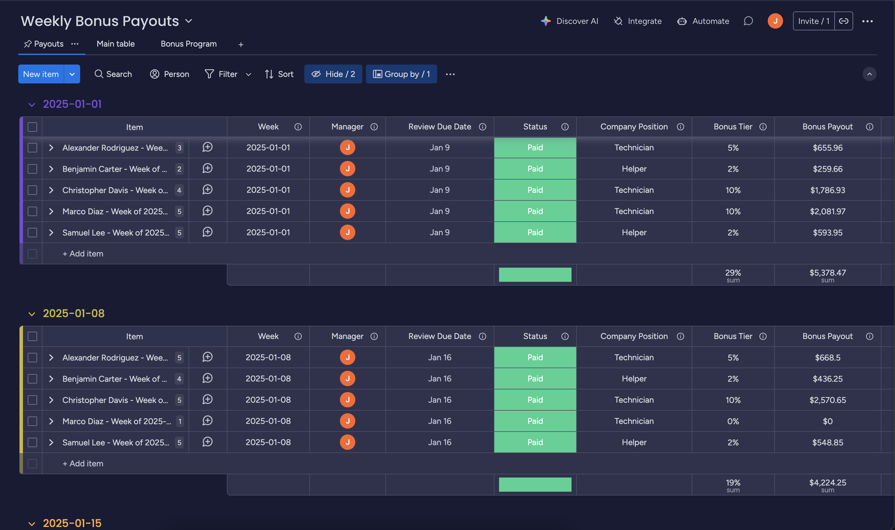Viewport: 895px width, 530px height.
Task: Expand subitems of Christopher Davis 2025-01-08 row
Action: (51, 400)
